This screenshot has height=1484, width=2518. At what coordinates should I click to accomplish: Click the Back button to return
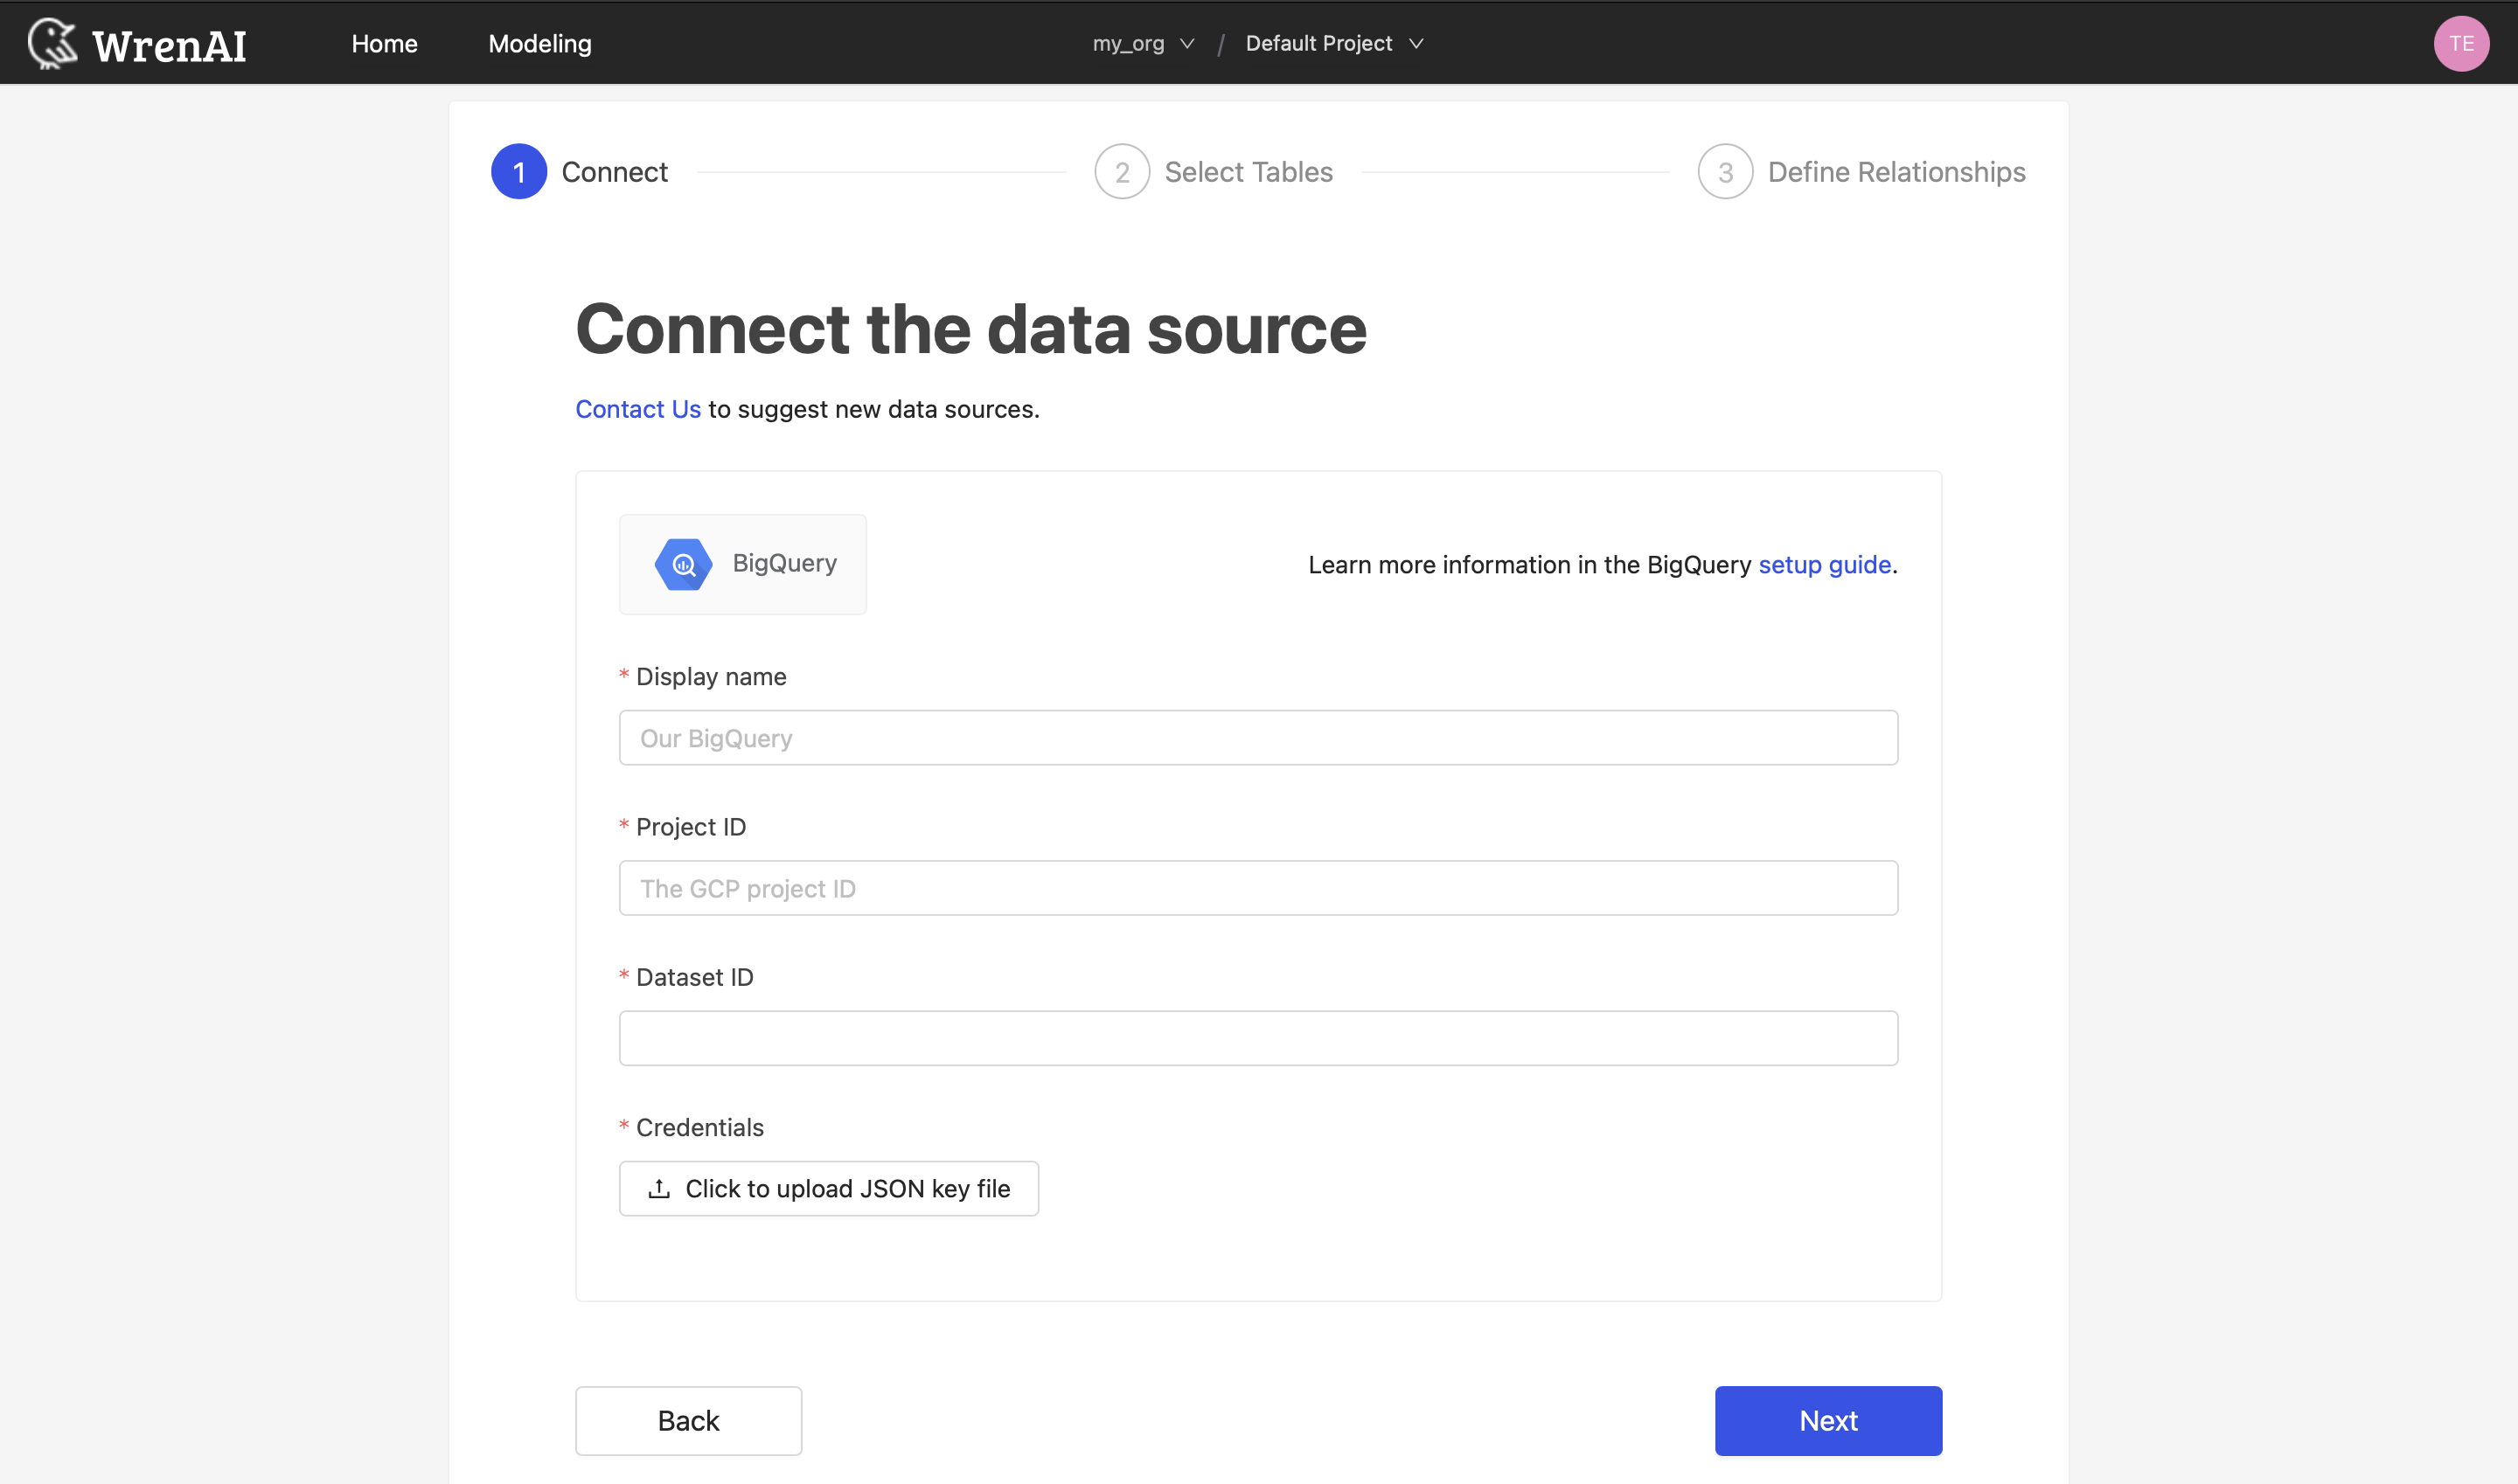tap(687, 1420)
